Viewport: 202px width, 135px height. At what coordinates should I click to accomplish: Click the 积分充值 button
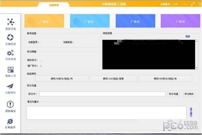173,94
